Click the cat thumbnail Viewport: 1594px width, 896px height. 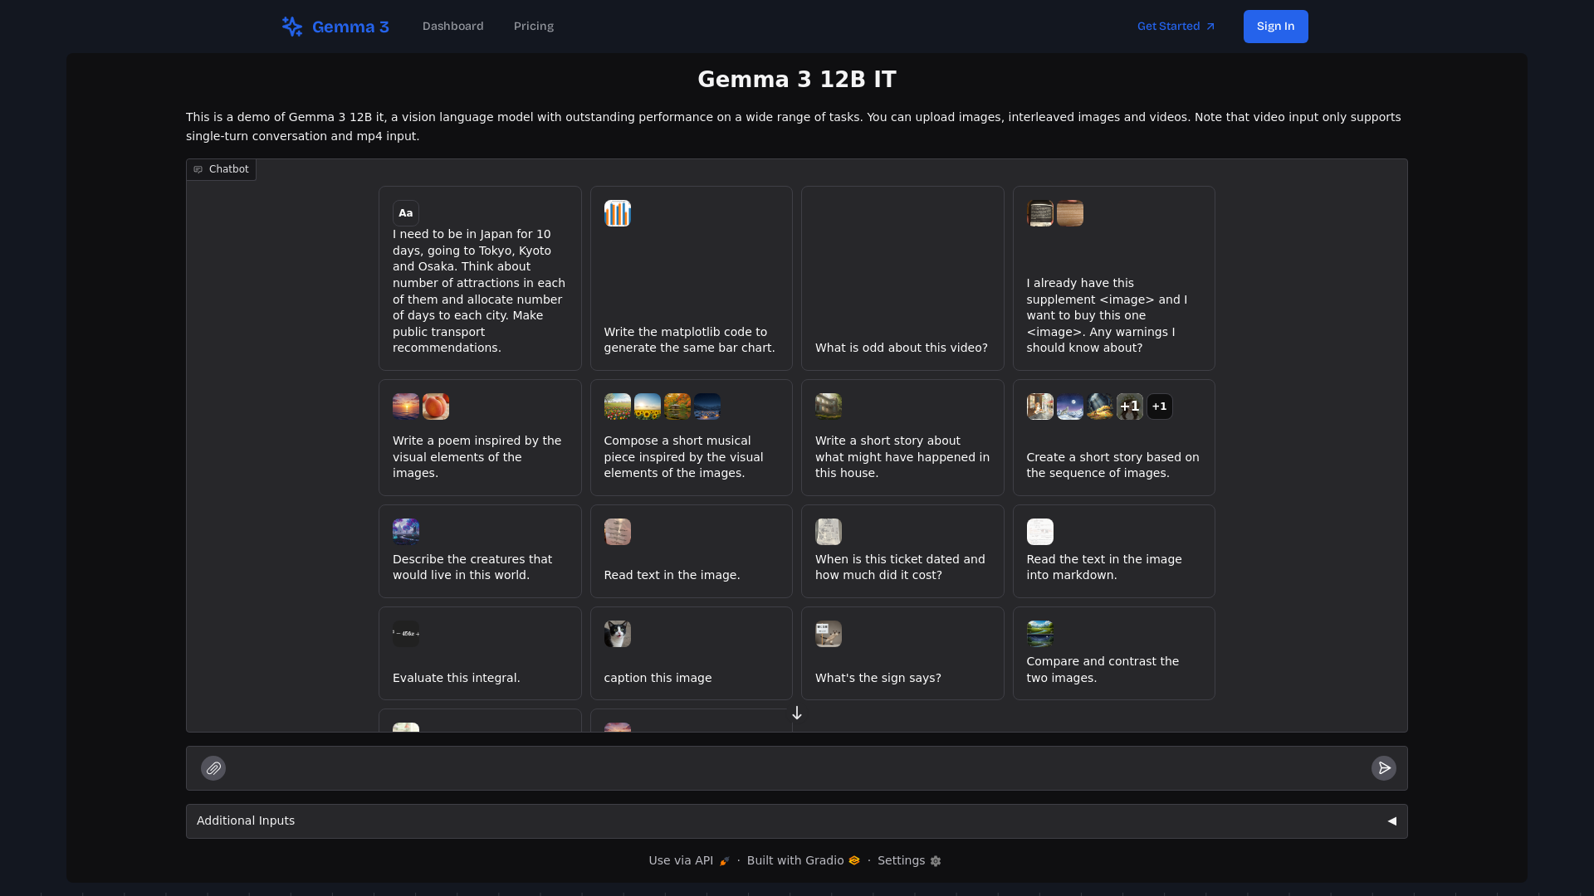click(x=618, y=634)
